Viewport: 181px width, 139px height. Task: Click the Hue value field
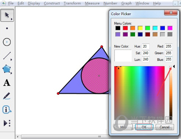146,46
